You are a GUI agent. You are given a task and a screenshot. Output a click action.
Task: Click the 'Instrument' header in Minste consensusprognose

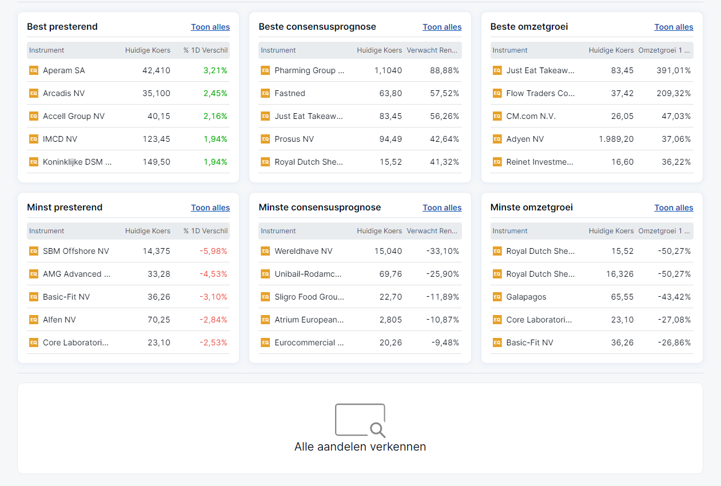278,231
